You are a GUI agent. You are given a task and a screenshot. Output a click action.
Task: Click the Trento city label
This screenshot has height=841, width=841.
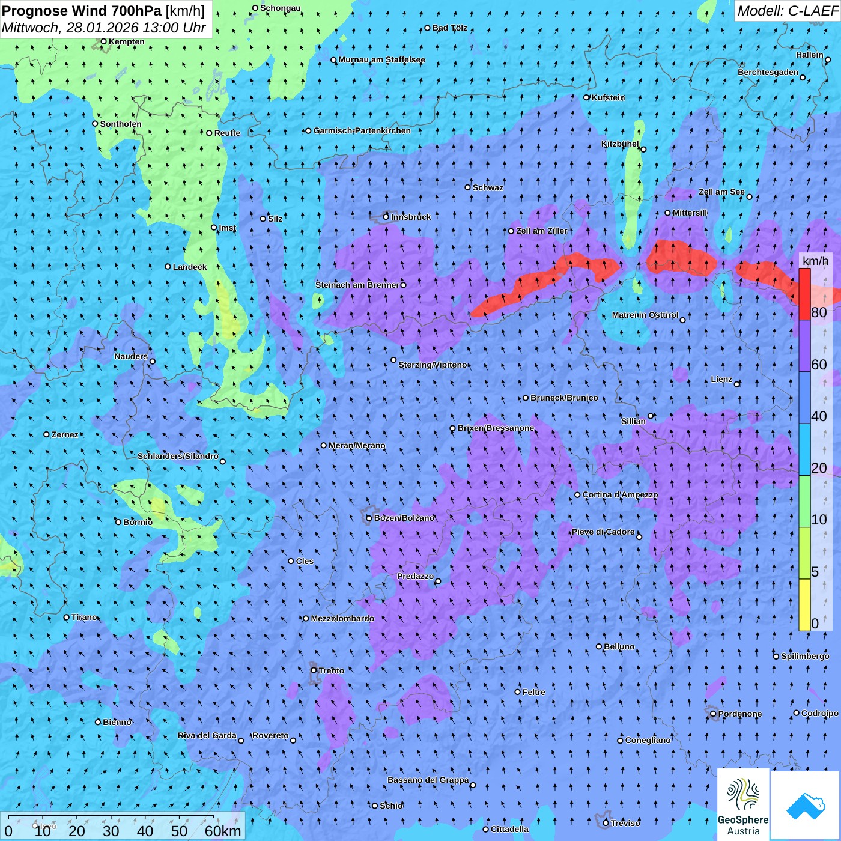pyautogui.click(x=332, y=670)
